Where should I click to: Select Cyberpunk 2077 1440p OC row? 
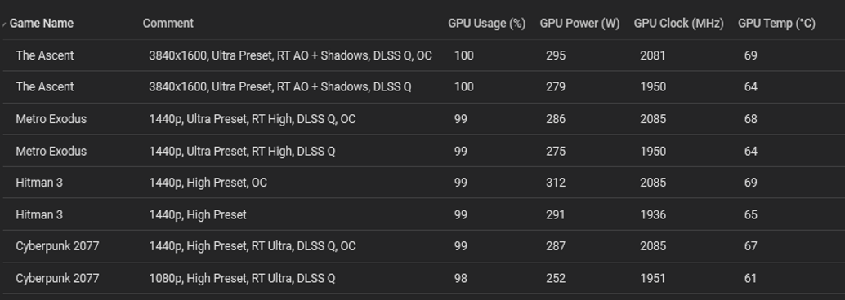click(422, 245)
